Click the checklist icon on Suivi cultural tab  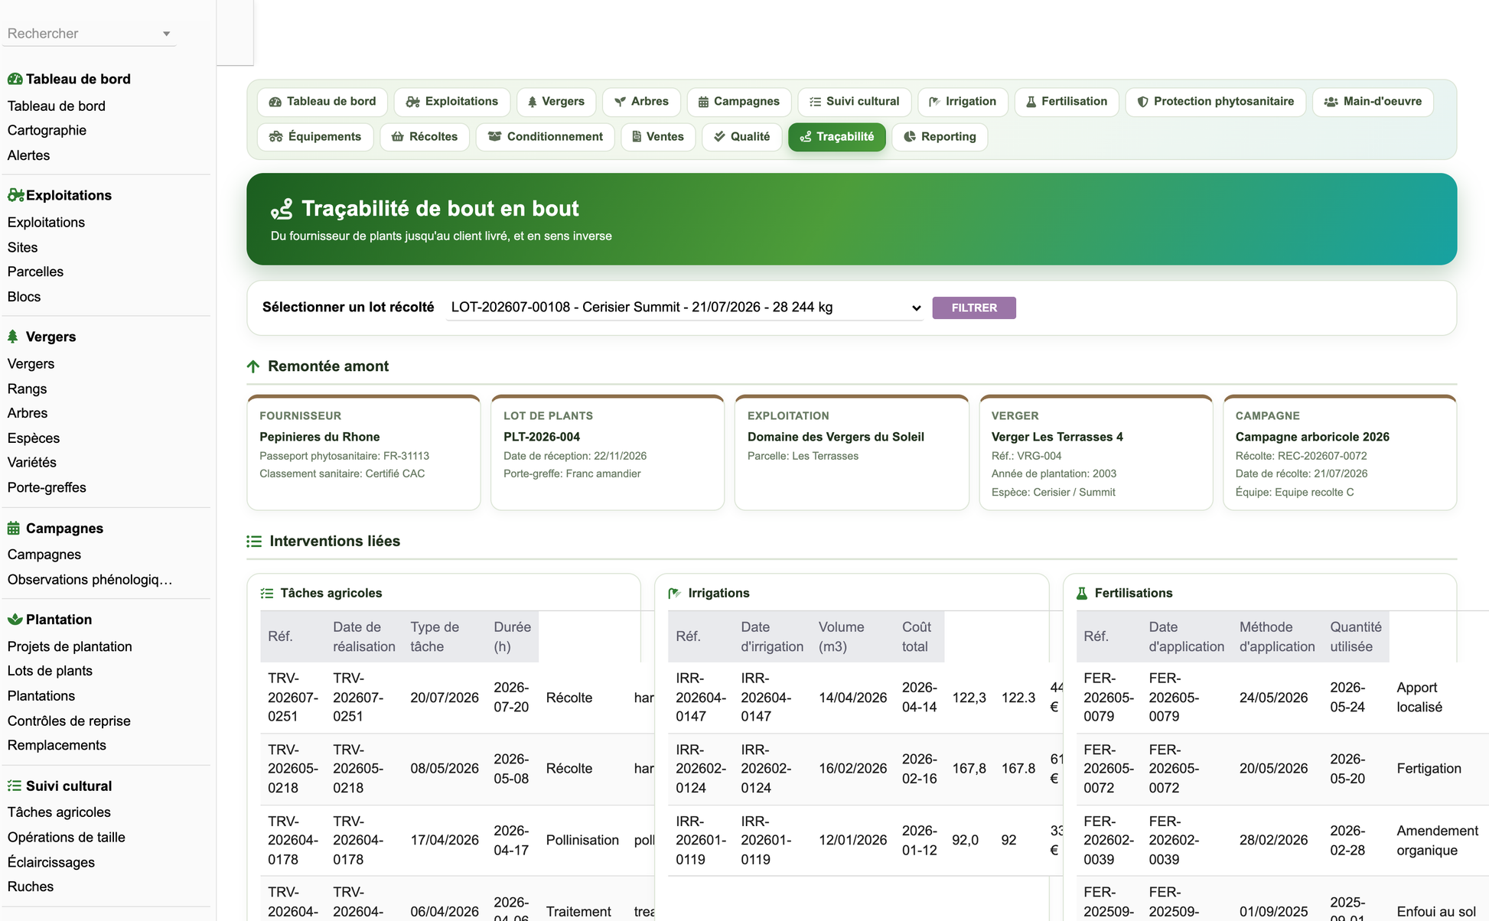click(x=816, y=102)
